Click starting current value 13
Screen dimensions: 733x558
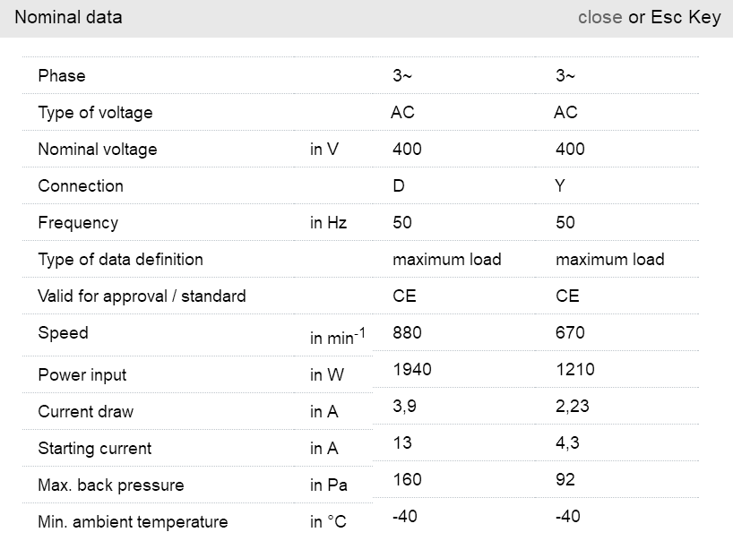[401, 442]
